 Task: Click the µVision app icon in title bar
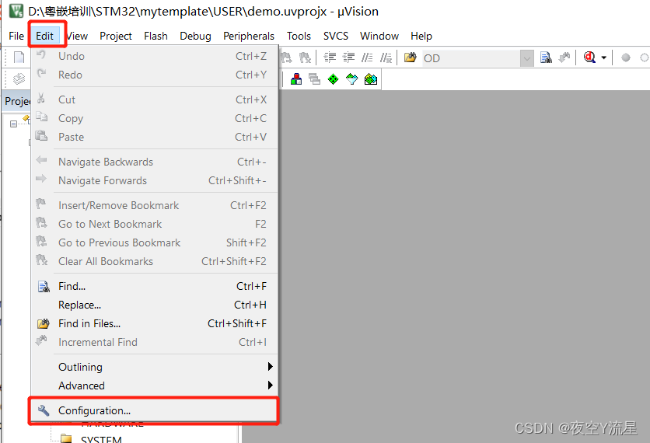coord(16,11)
